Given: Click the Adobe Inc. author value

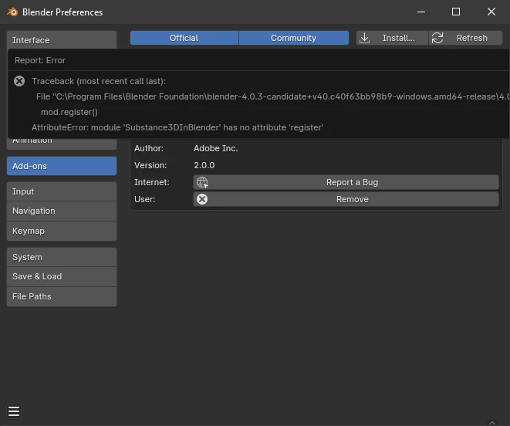Looking at the screenshot, I should (x=215, y=148).
